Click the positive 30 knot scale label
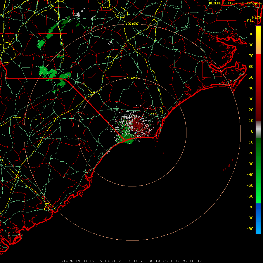This screenshot has height=263, width=263. point(251,99)
